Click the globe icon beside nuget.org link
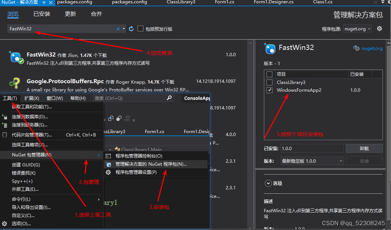Image resolution: width=391 pixels, height=230 pixels. coord(356,48)
